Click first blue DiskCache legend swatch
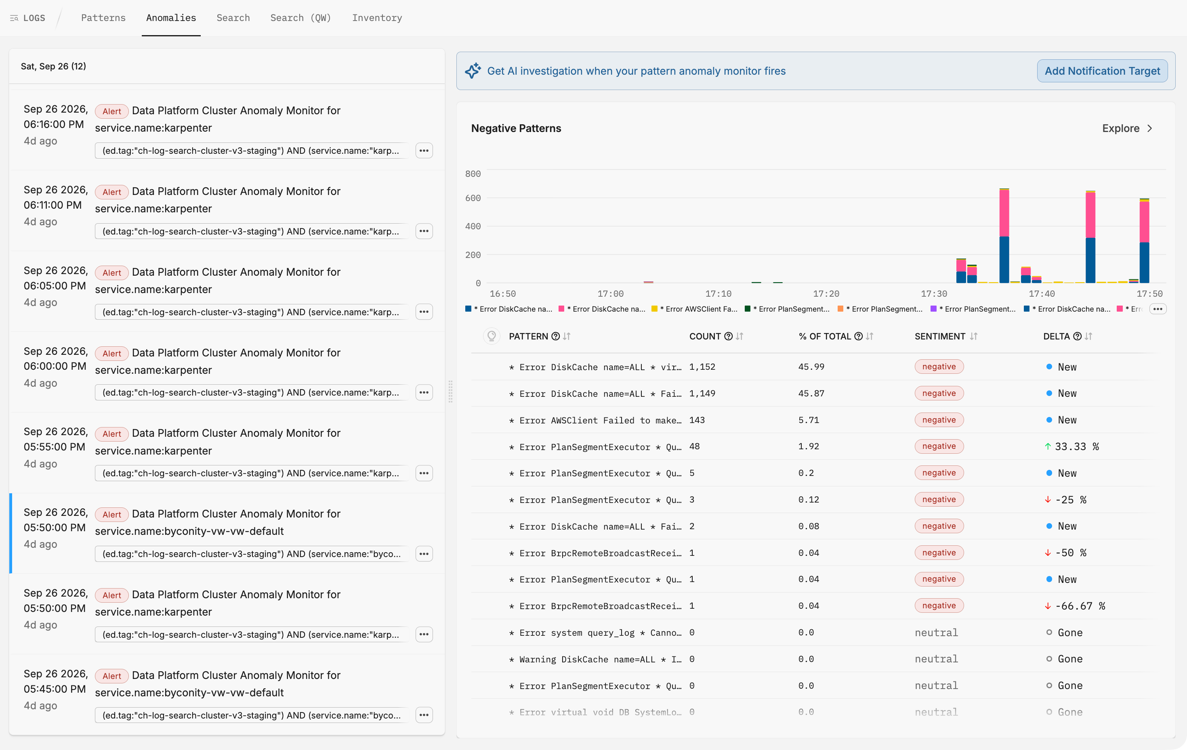This screenshot has height=750, width=1187. click(x=468, y=309)
